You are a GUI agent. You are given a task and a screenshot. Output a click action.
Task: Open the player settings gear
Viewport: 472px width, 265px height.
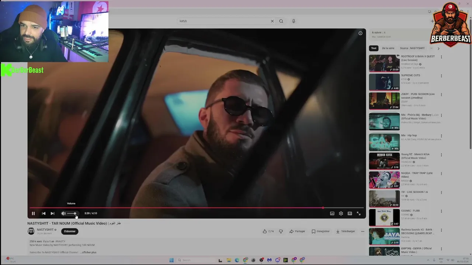(341, 213)
